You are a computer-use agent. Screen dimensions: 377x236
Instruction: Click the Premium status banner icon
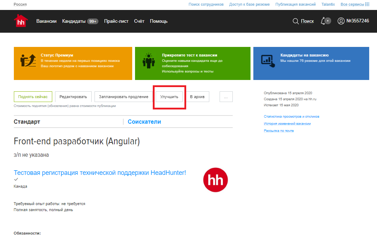click(28, 60)
